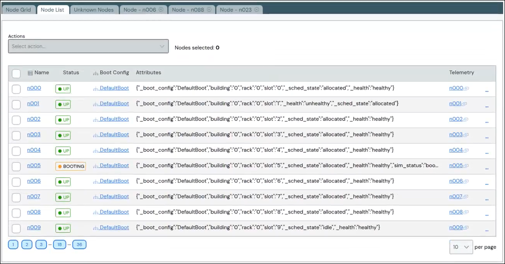Select the checkbox for node n001
The image size is (505, 264).
click(x=16, y=104)
